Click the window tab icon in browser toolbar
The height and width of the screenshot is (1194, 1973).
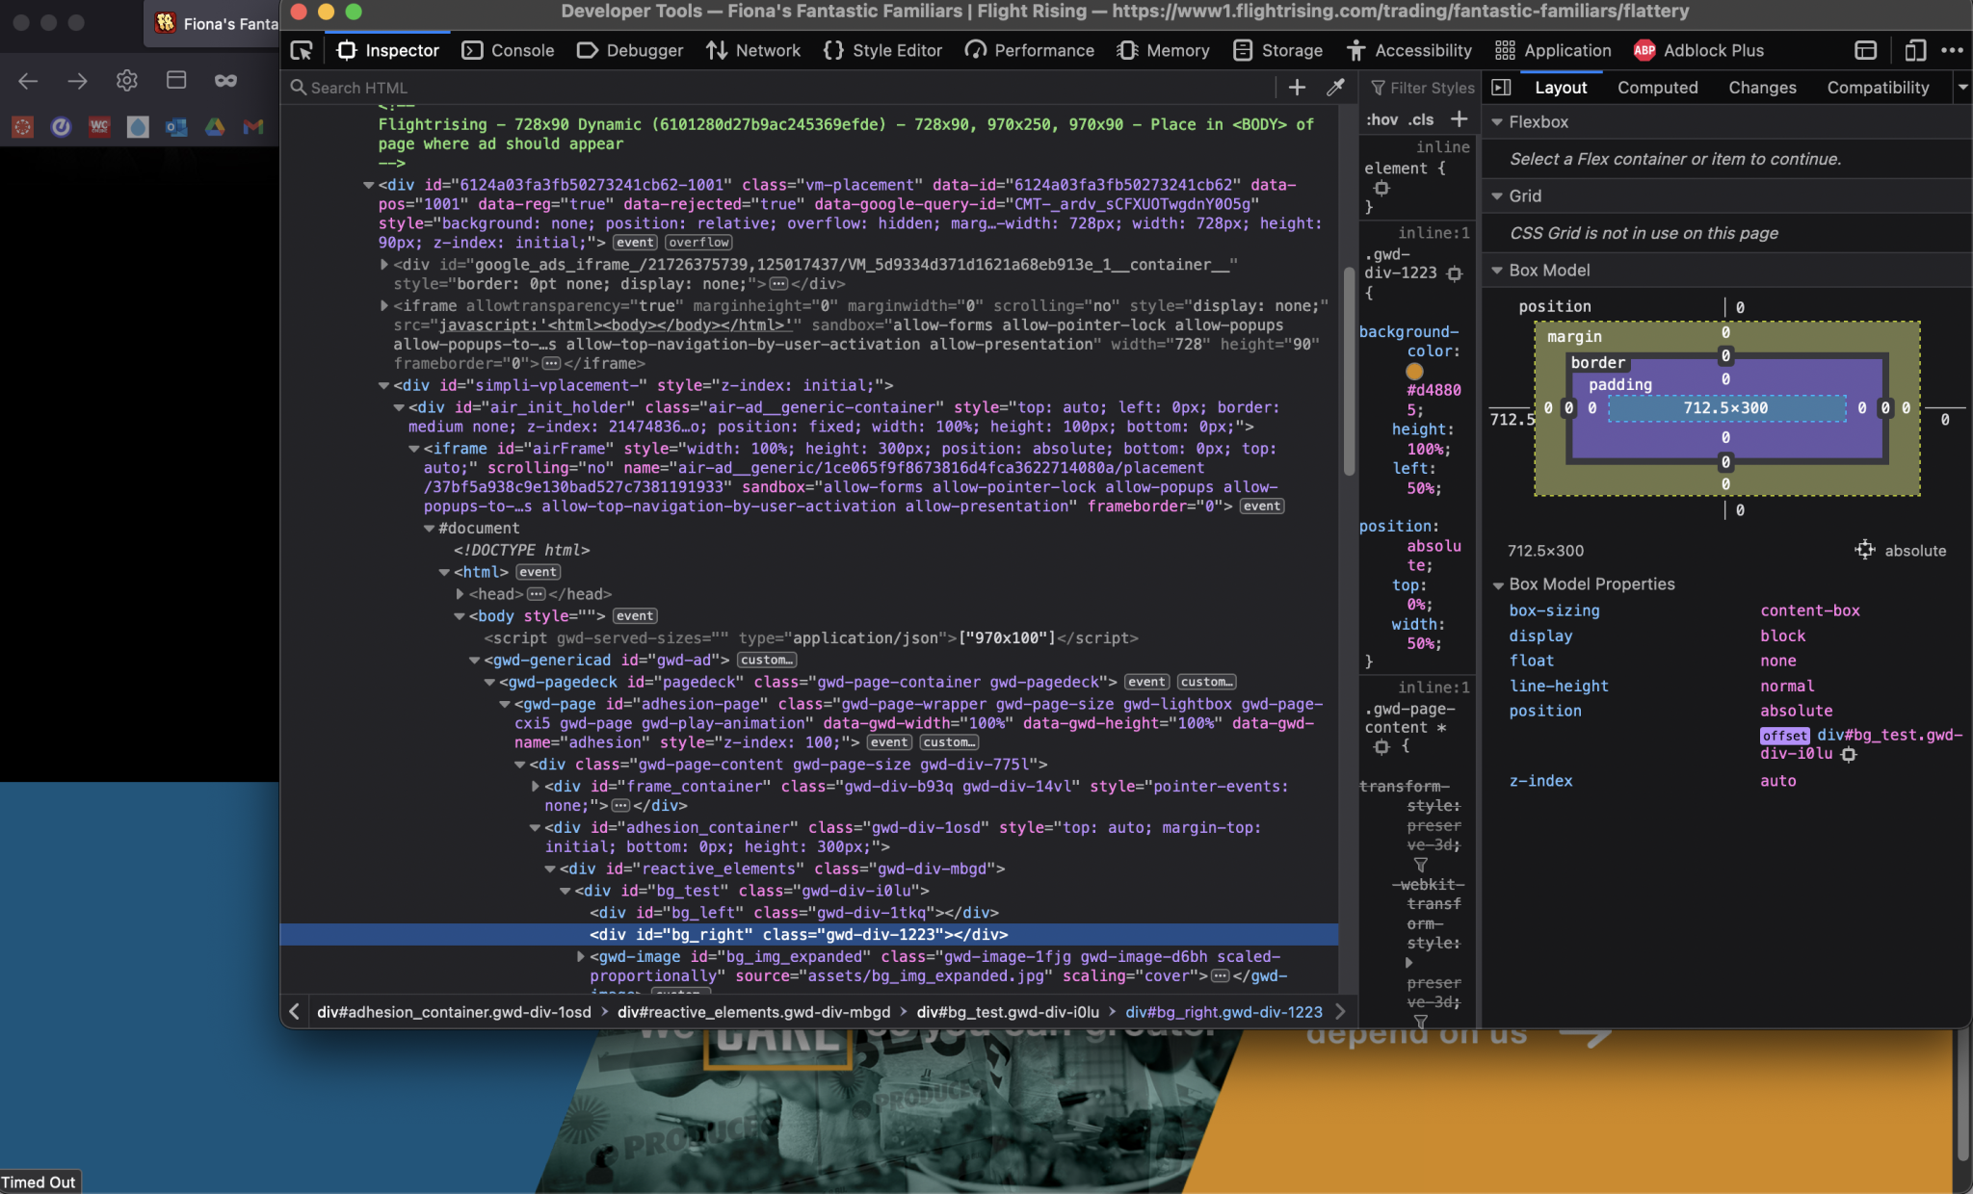coord(176,81)
